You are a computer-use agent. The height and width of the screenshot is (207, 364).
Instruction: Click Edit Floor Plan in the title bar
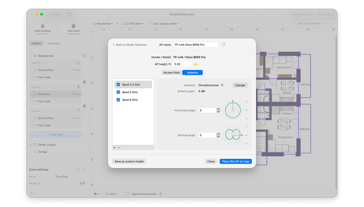(304, 14)
